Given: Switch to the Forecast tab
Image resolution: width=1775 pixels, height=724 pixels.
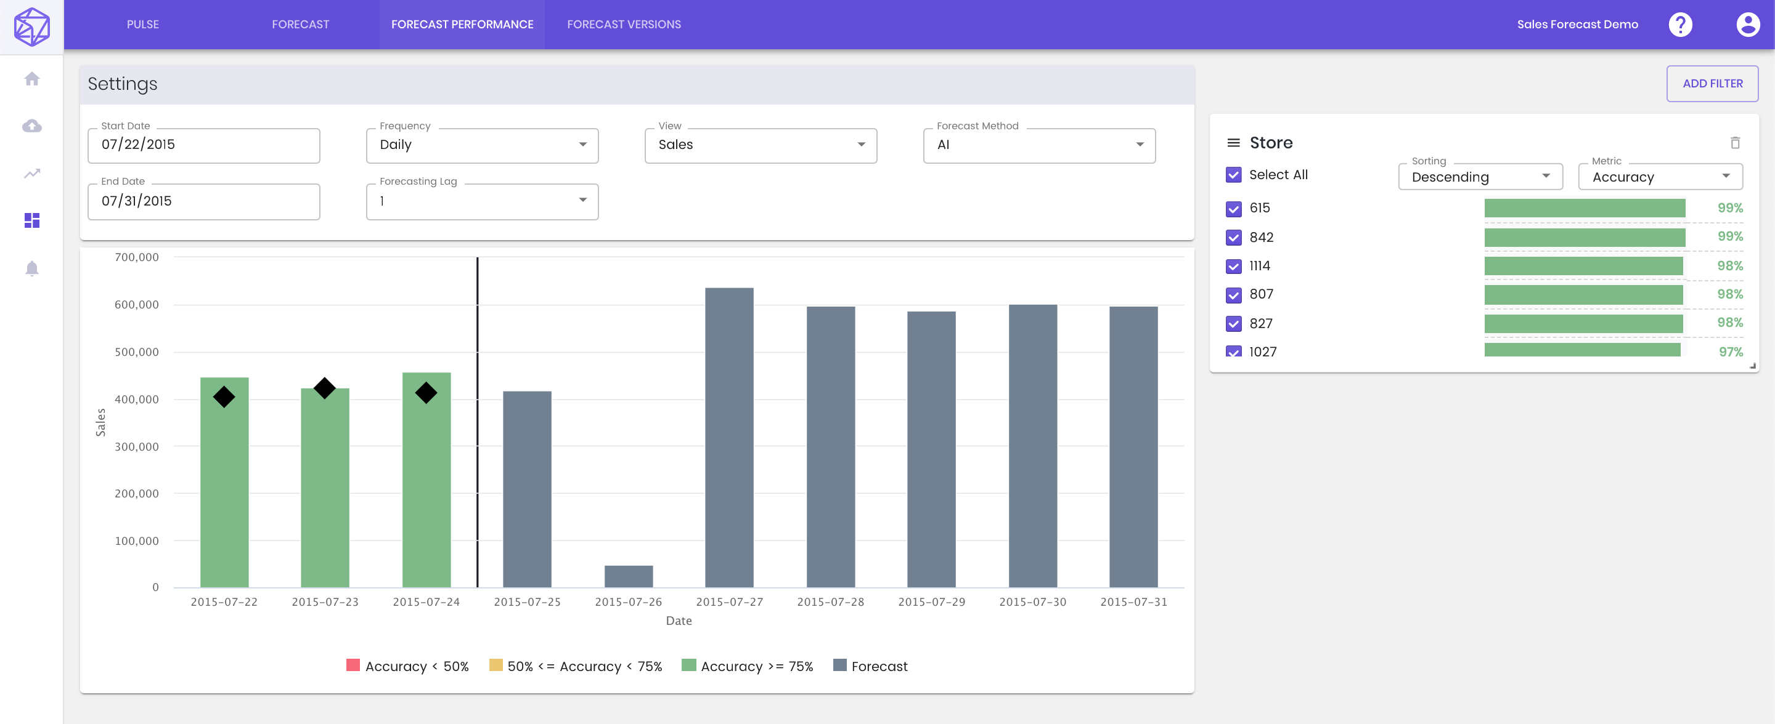Looking at the screenshot, I should pos(300,25).
